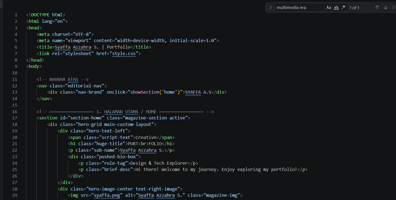This screenshot has height=200, width=396.
Task: Expand the Toggle Replace chevron
Action: (270, 8)
